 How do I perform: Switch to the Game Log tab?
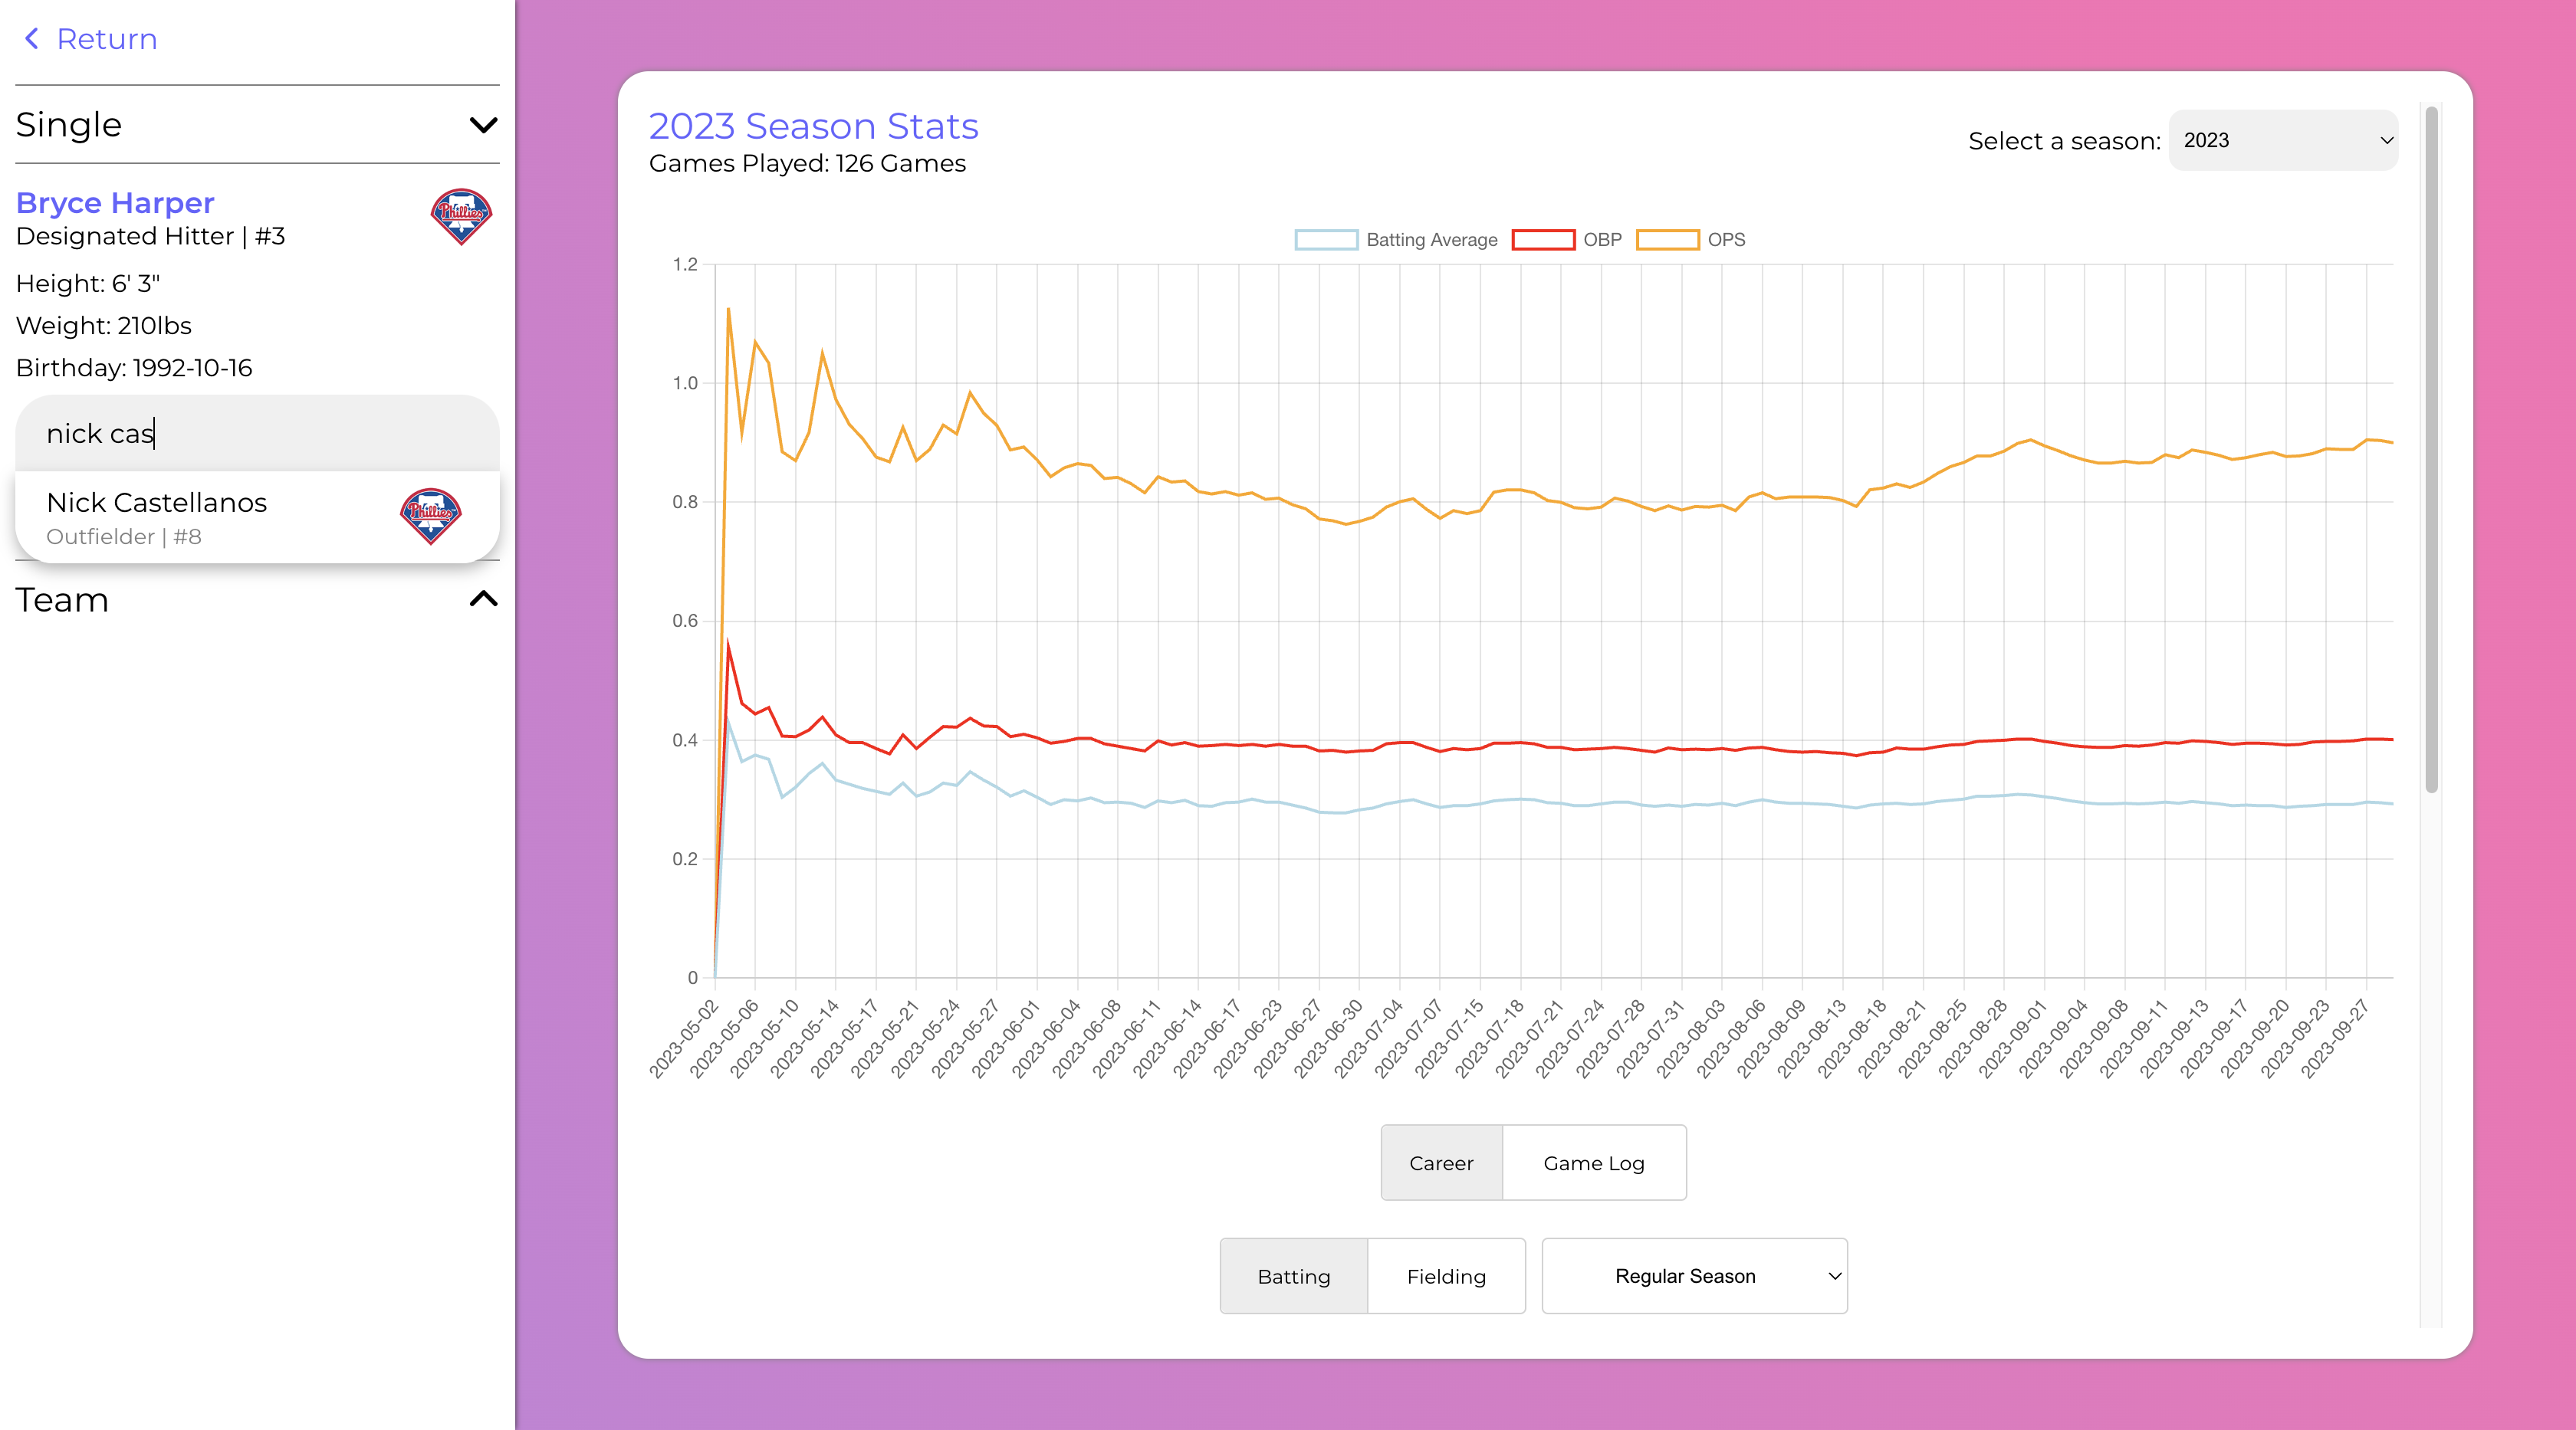[1594, 1163]
